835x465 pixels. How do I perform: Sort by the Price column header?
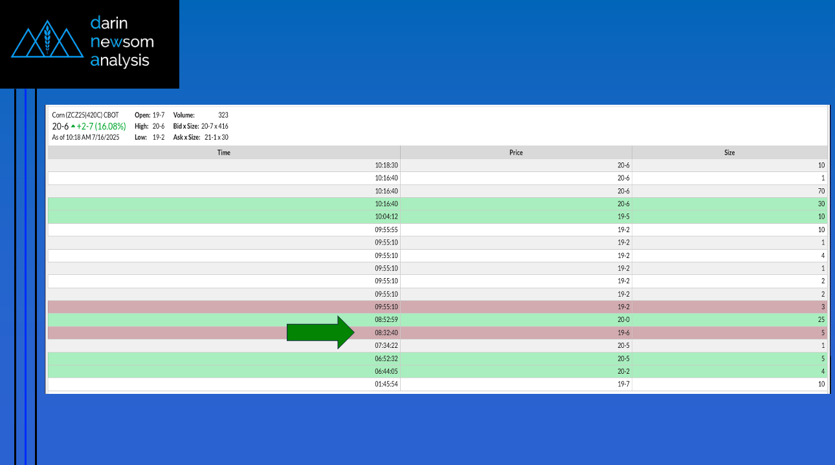click(516, 153)
